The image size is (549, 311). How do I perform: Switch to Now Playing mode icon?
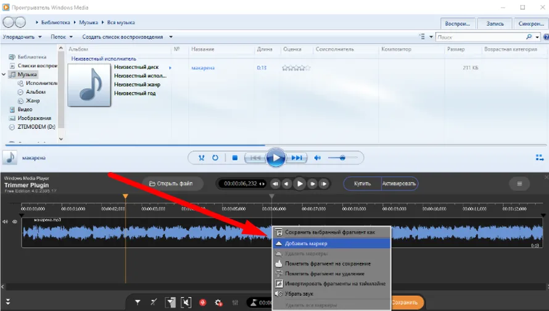[540, 158]
